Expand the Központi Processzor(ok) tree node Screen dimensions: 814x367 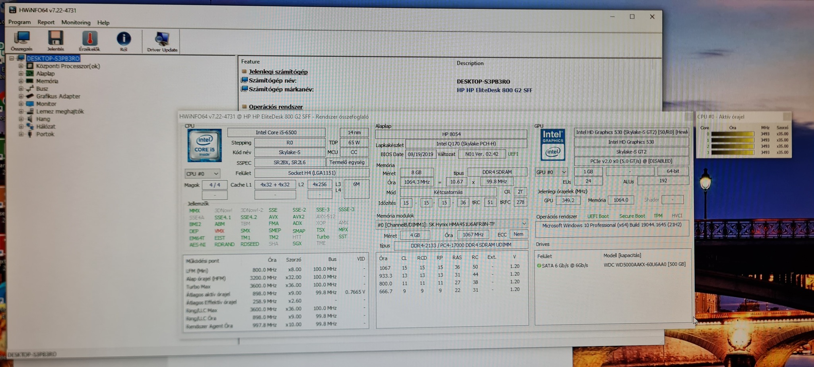coord(20,66)
